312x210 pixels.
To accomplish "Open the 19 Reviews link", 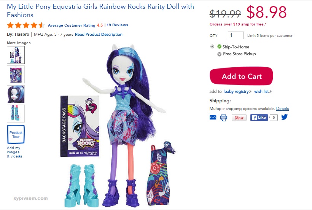I will pyautogui.click(x=117, y=25).
